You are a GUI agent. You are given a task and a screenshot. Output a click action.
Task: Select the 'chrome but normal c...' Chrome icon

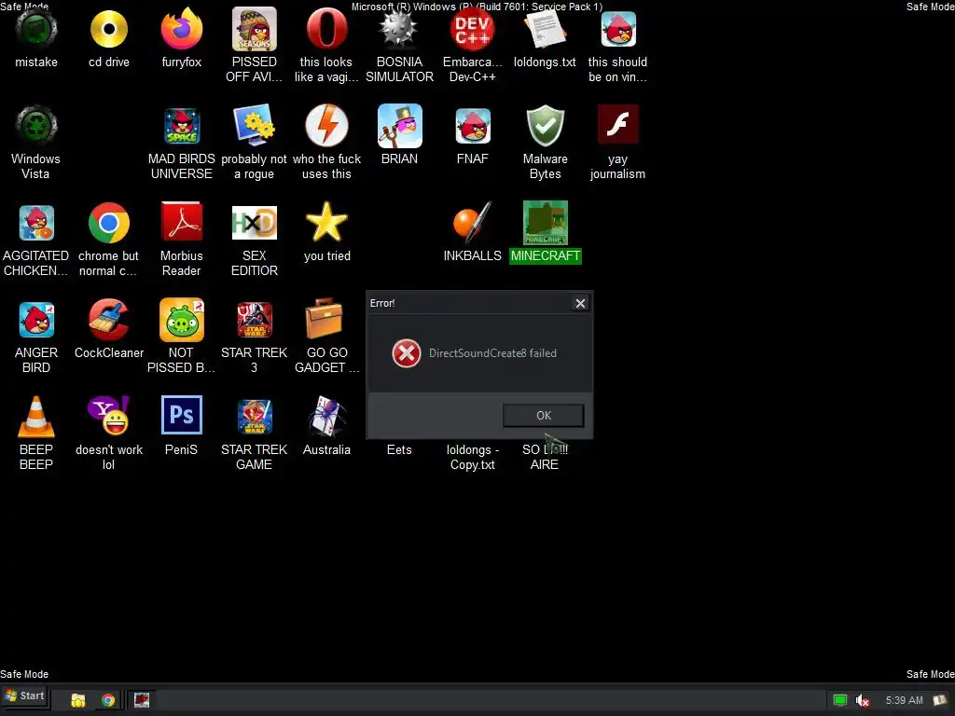click(109, 223)
